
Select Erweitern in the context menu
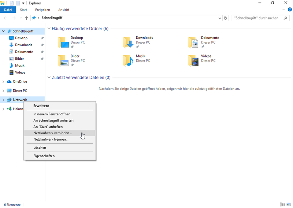pyautogui.click(x=60, y=106)
